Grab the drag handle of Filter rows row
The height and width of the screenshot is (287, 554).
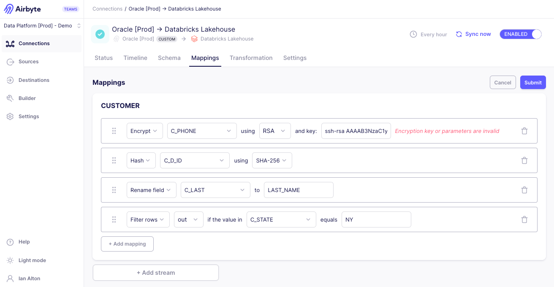coord(114,219)
